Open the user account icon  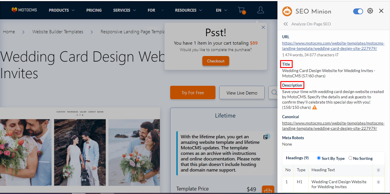[260, 10]
